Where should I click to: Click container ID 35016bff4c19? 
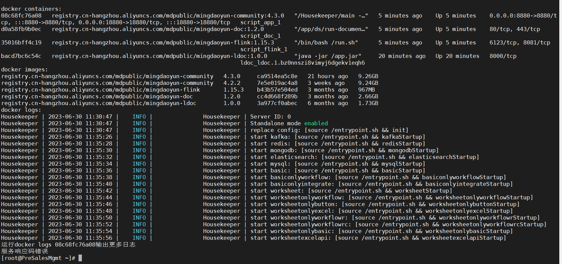tap(21, 42)
